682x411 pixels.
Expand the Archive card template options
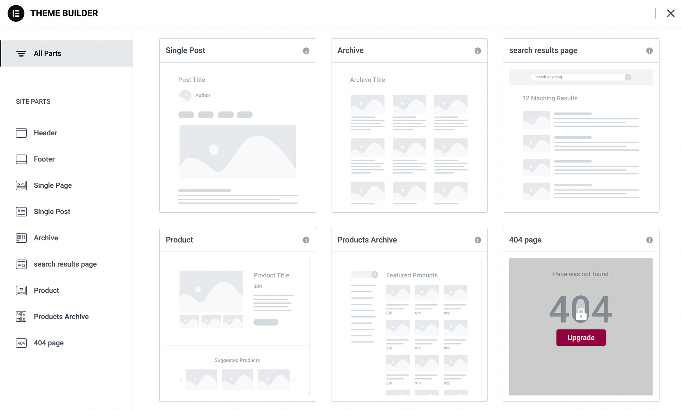(477, 50)
